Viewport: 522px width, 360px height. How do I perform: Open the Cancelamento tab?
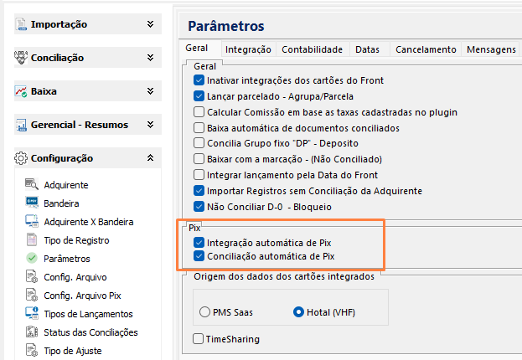[x=426, y=49]
